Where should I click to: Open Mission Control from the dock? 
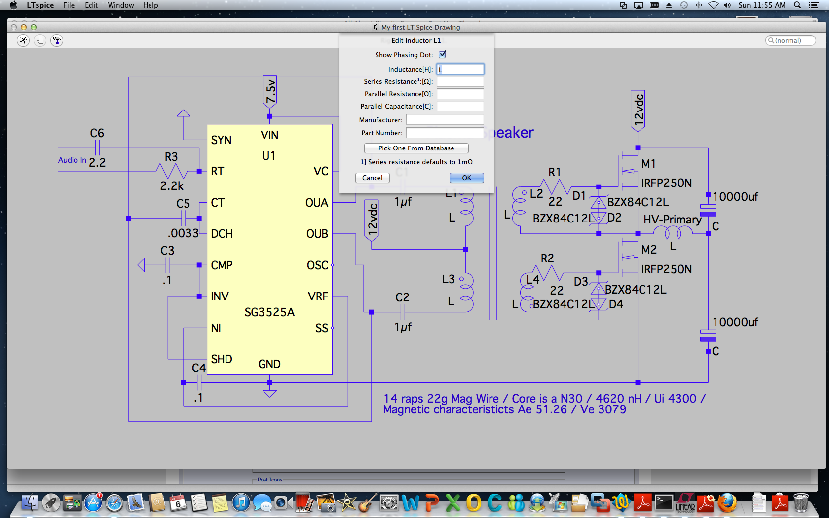(73, 503)
